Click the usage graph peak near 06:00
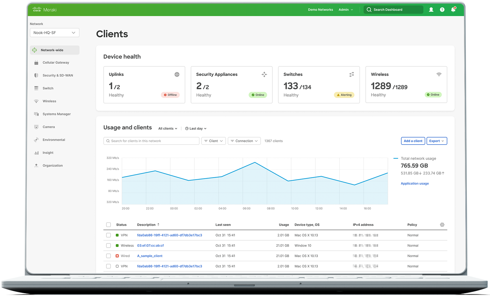This screenshot has height=296, width=490. point(255,163)
